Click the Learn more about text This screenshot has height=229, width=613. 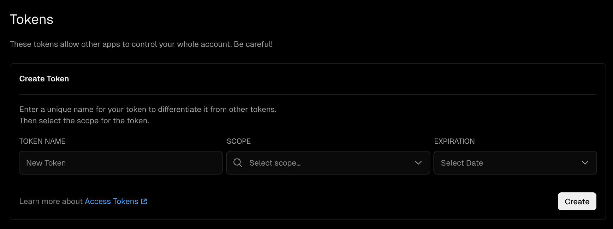point(51,201)
